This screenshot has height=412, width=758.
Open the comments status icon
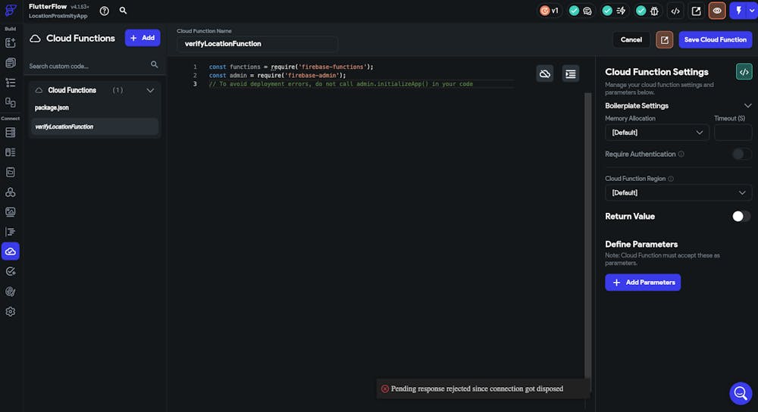click(587, 11)
